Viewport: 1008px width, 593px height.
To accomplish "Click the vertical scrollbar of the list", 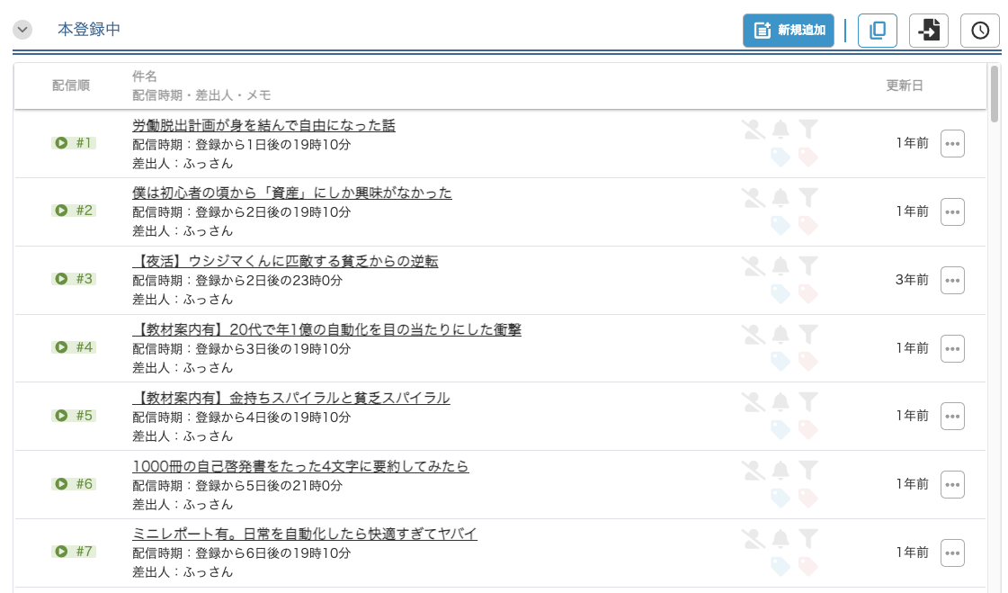I will point(994,93).
